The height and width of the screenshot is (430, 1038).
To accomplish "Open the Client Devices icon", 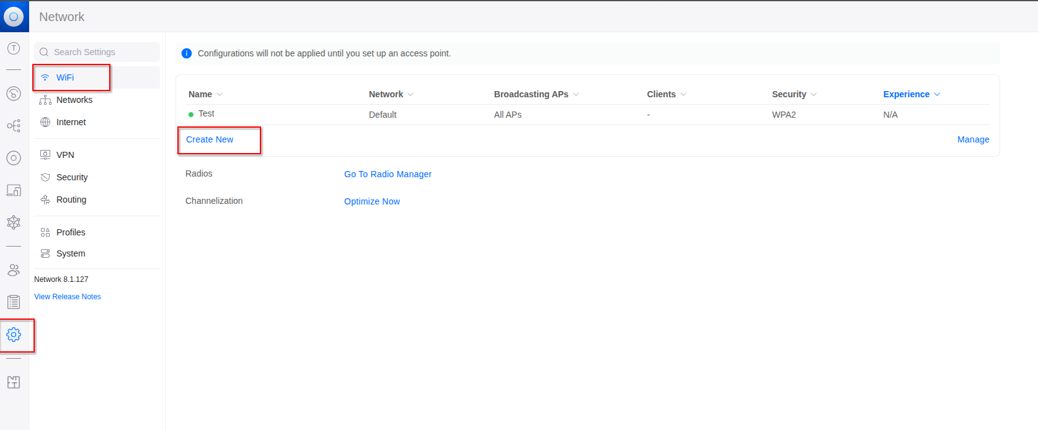I will [14, 190].
